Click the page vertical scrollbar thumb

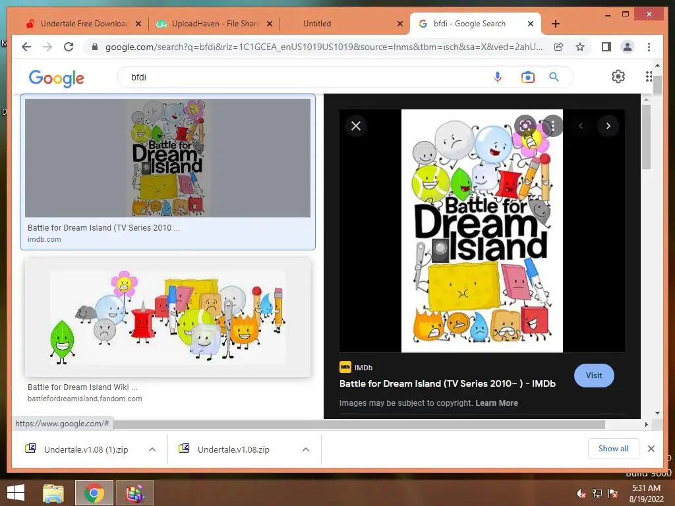[x=657, y=86]
